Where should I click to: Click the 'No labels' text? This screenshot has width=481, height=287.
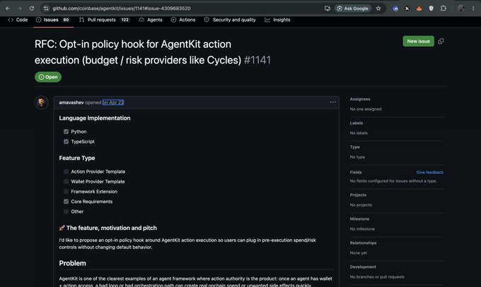pyautogui.click(x=359, y=133)
